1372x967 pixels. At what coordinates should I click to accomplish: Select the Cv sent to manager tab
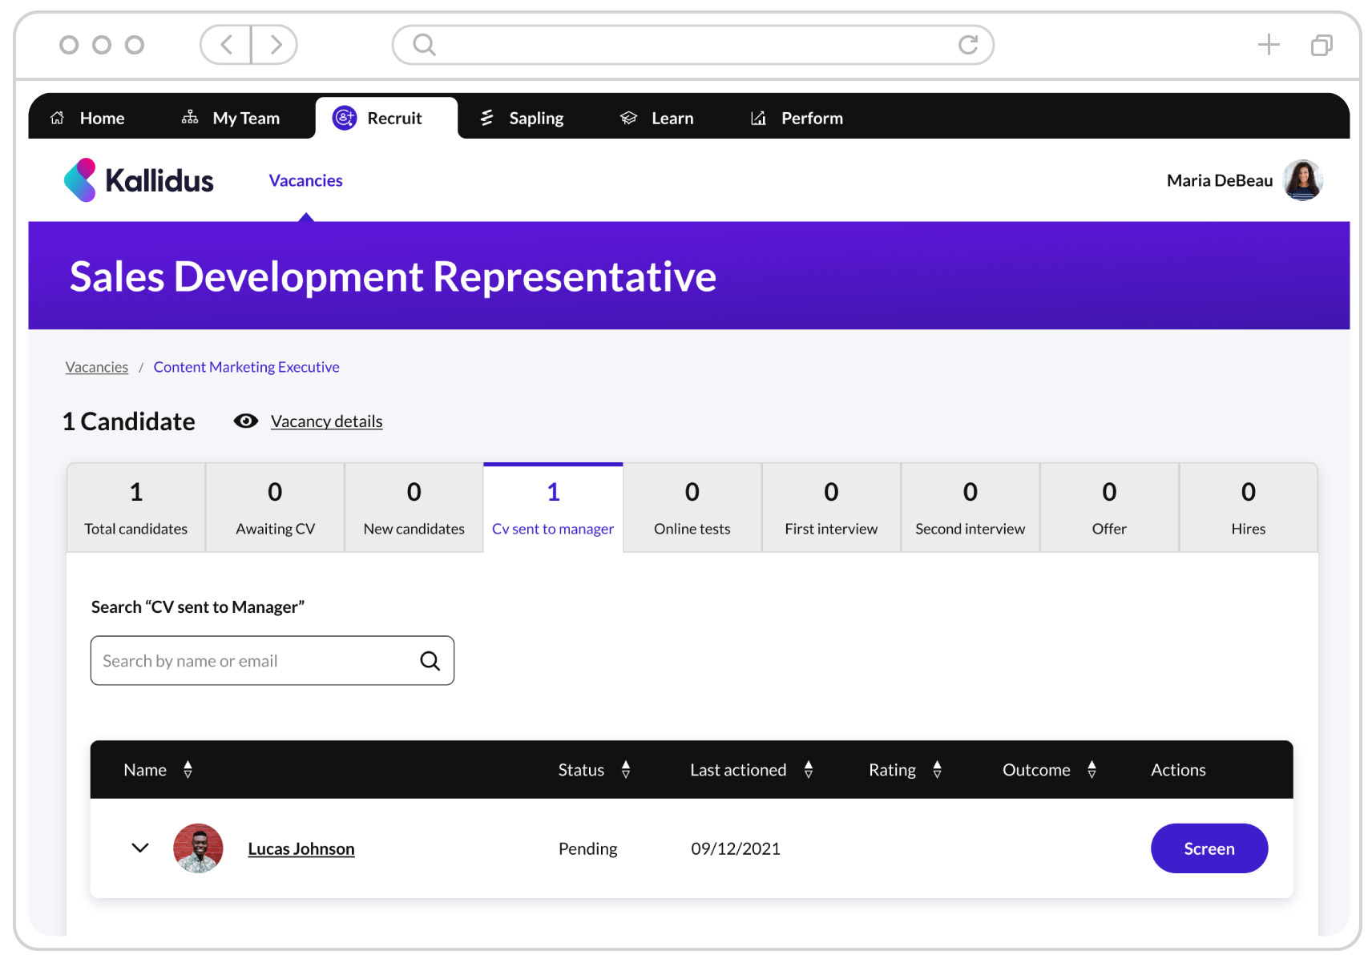pyautogui.click(x=553, y=508)
